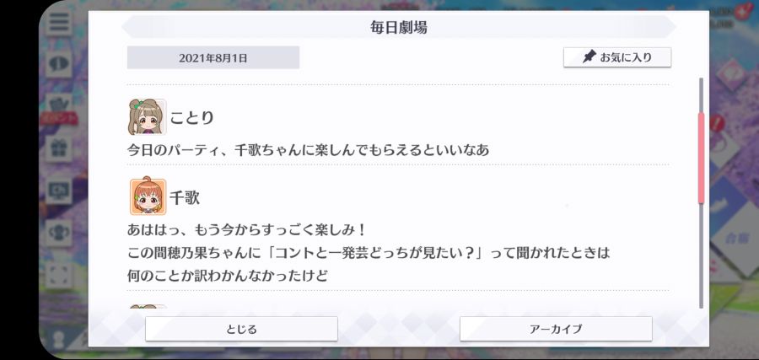Click the 毎日劇場 title banner

[399, 27]
